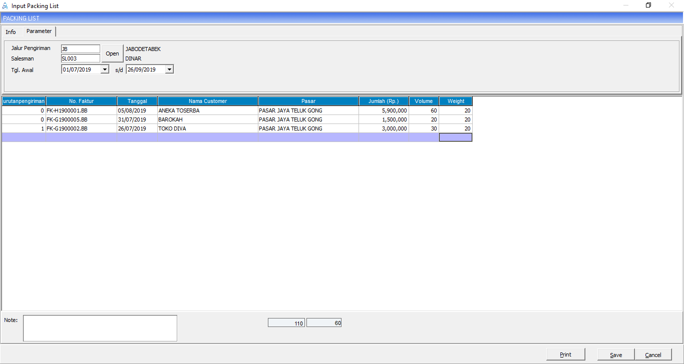This screenshot has height=364, width=684.
Task: Select the Parameter tab
Action: 39,31
